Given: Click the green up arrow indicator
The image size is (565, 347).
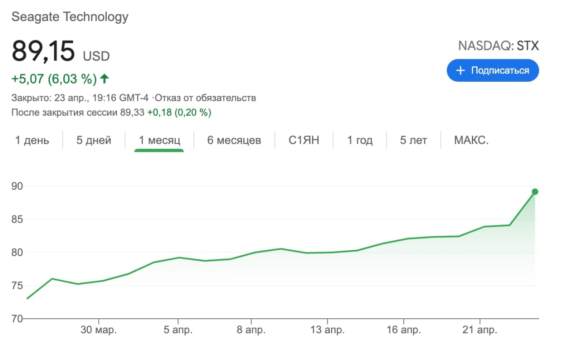Looking at the screenshot, I should pos(104,79).
